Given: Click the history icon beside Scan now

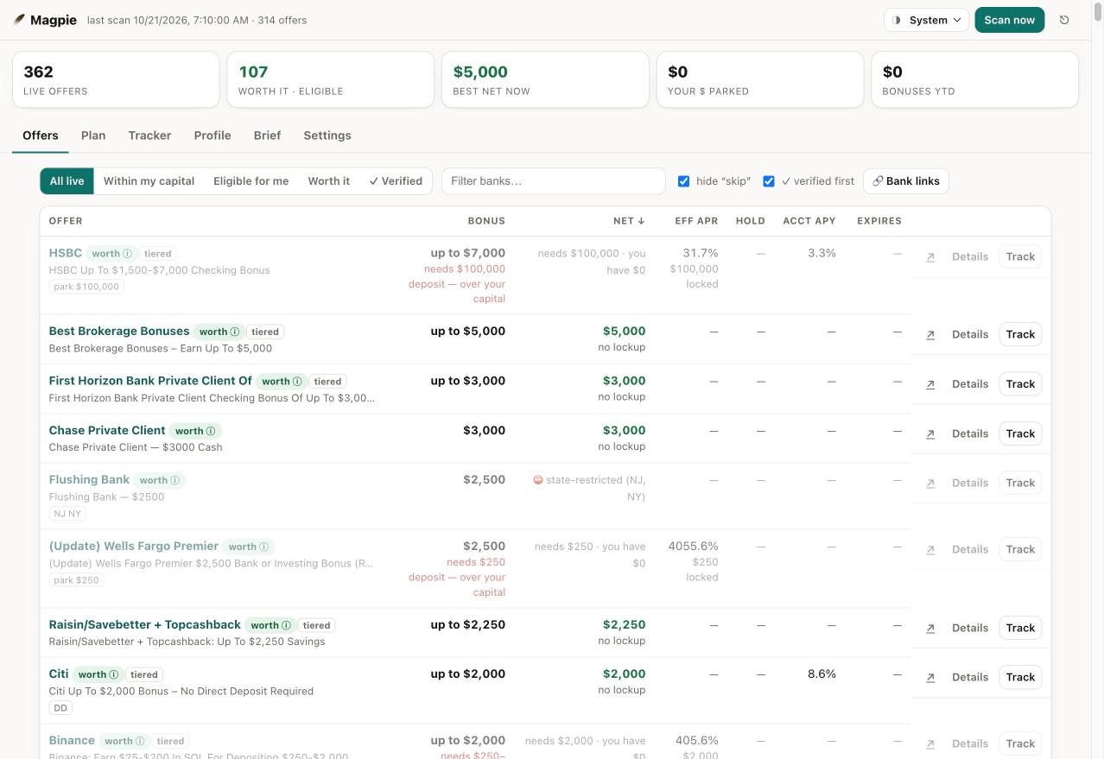Looking at the screenshot, I should click(1064, 20).
